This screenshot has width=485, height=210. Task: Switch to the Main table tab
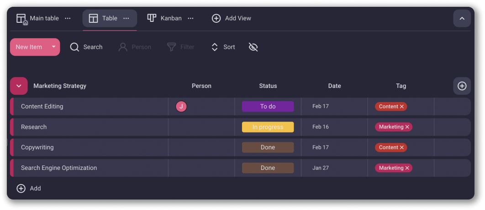click(38, 18)
